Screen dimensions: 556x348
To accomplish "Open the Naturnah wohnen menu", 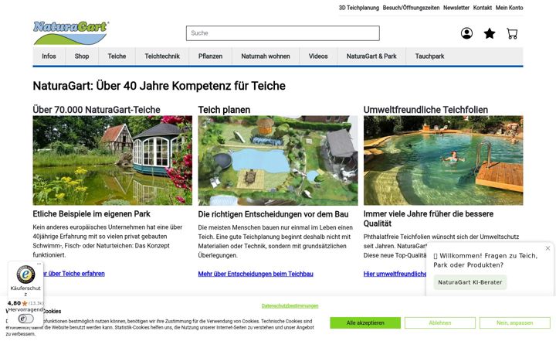I will (266, 56).
